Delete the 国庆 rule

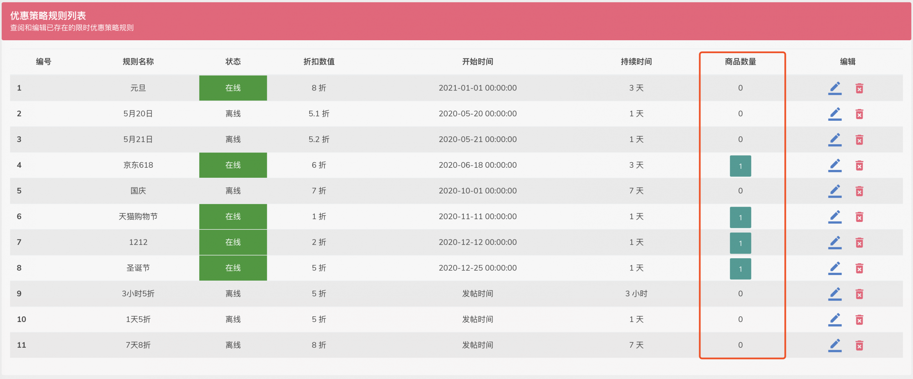point(859,191)
